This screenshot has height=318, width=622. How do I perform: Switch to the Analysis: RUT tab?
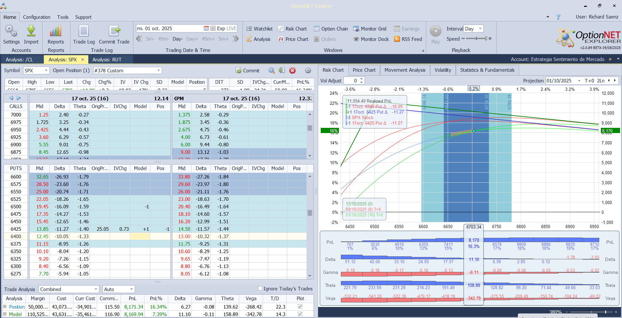[107, 60]
